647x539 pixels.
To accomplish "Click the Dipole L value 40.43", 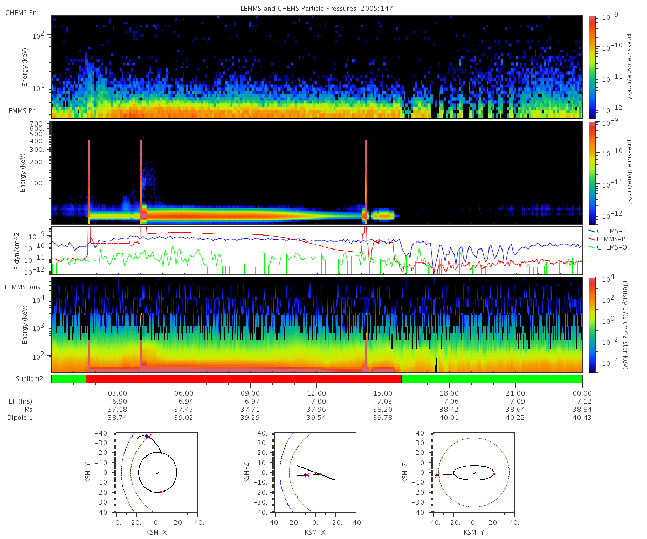I will (582, 418).
